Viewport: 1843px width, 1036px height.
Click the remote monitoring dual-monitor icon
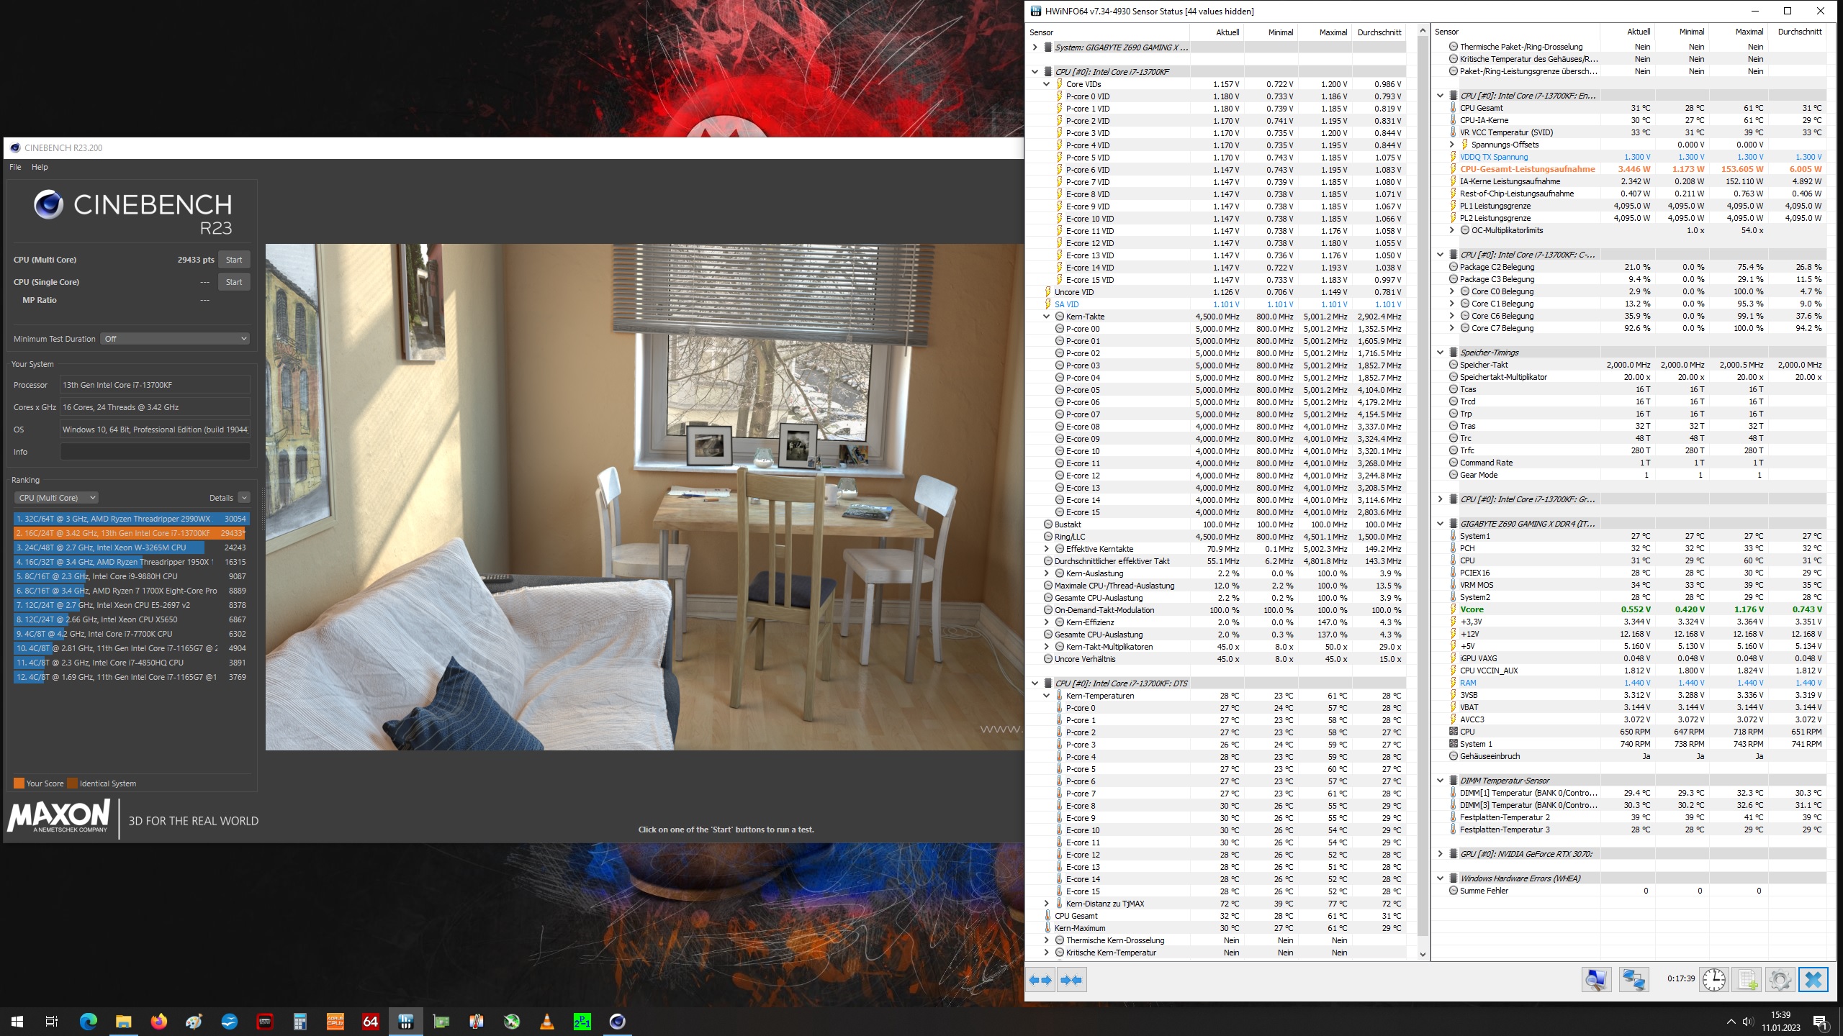click(1634, 979)
